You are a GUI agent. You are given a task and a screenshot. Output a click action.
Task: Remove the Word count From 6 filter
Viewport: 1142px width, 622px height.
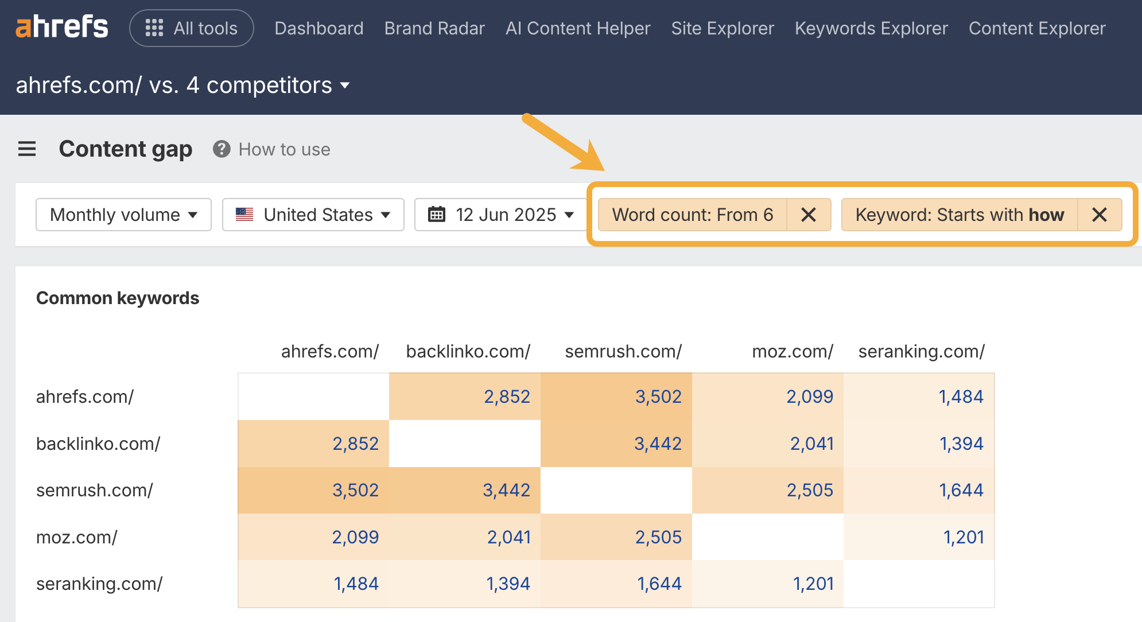click(809, 215)
